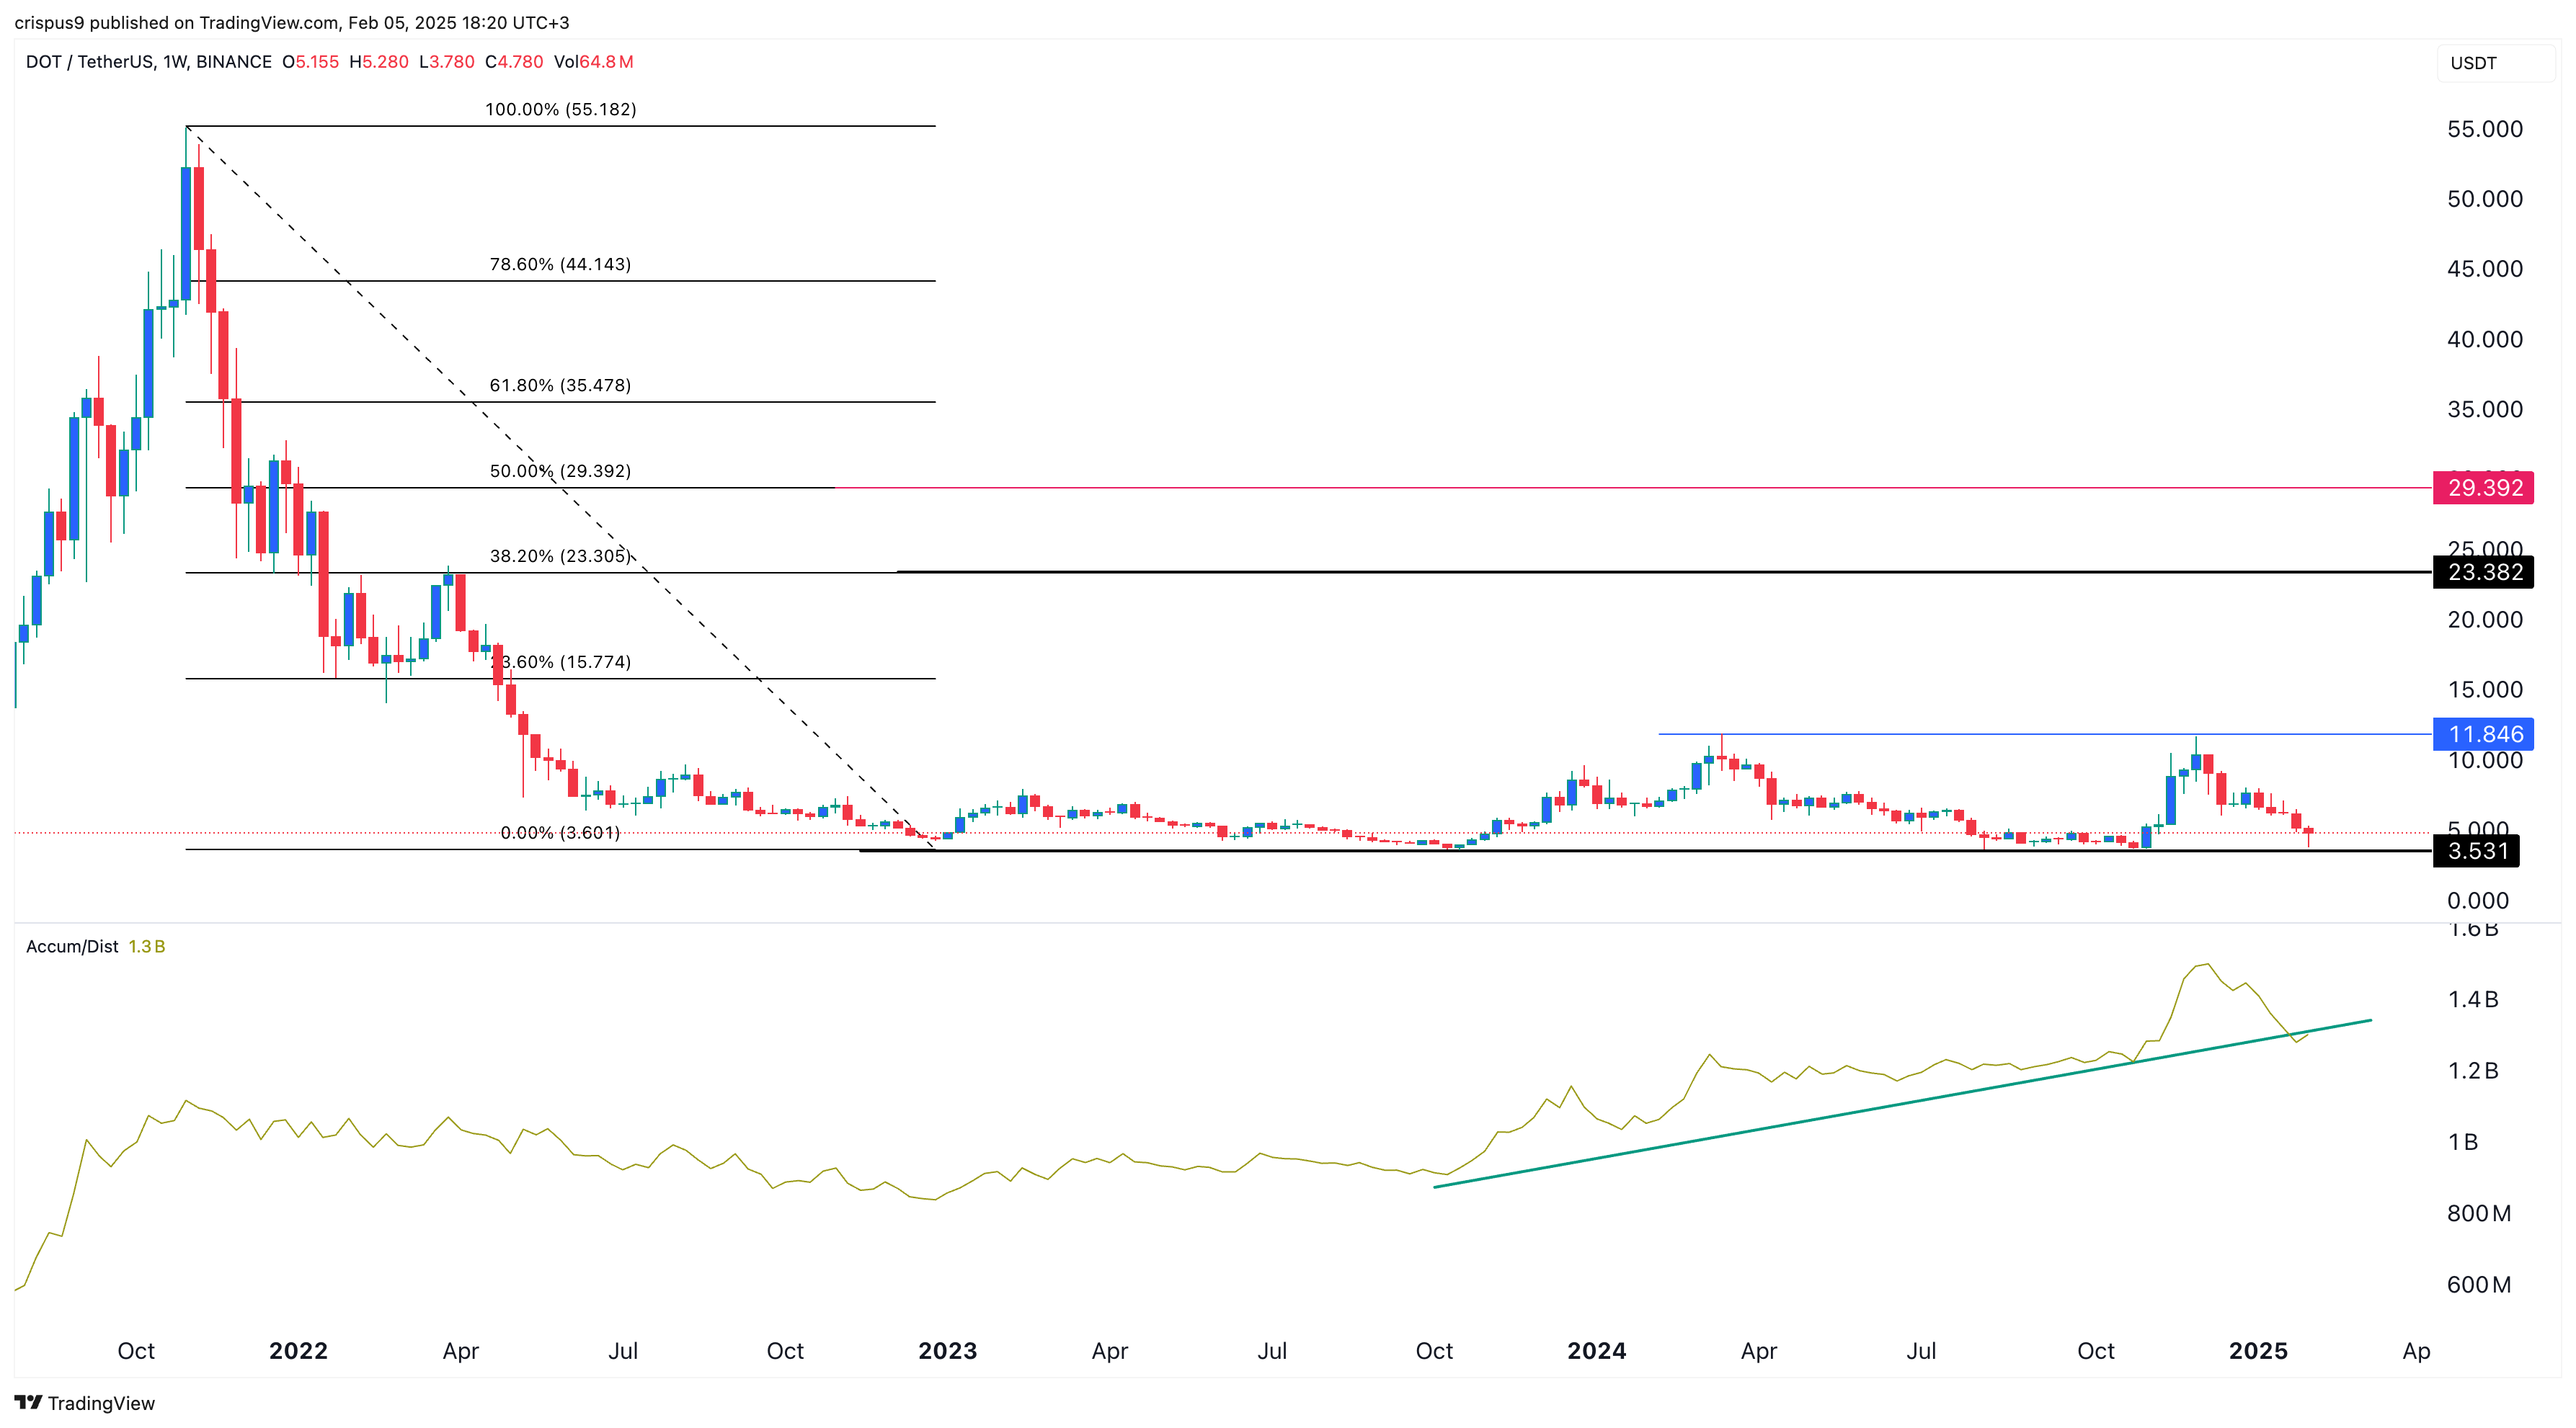Select the 78.60% (44.143) Fibonacci level
Viewport: 2576px width, 1428px height.
[560, 264]
